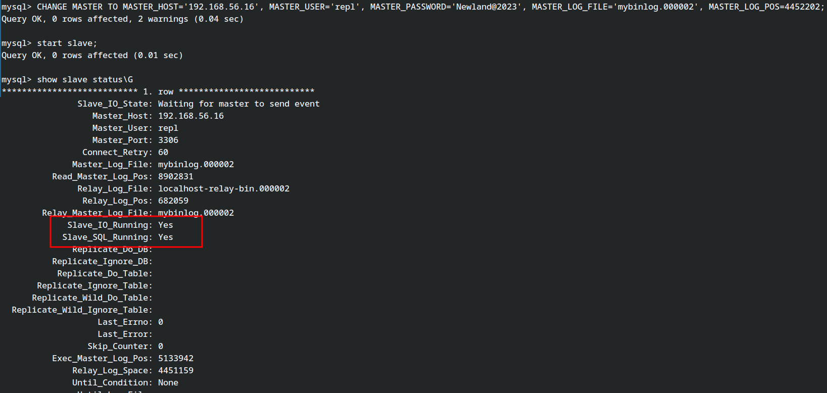Click the Last_Errno value 0

161,322
